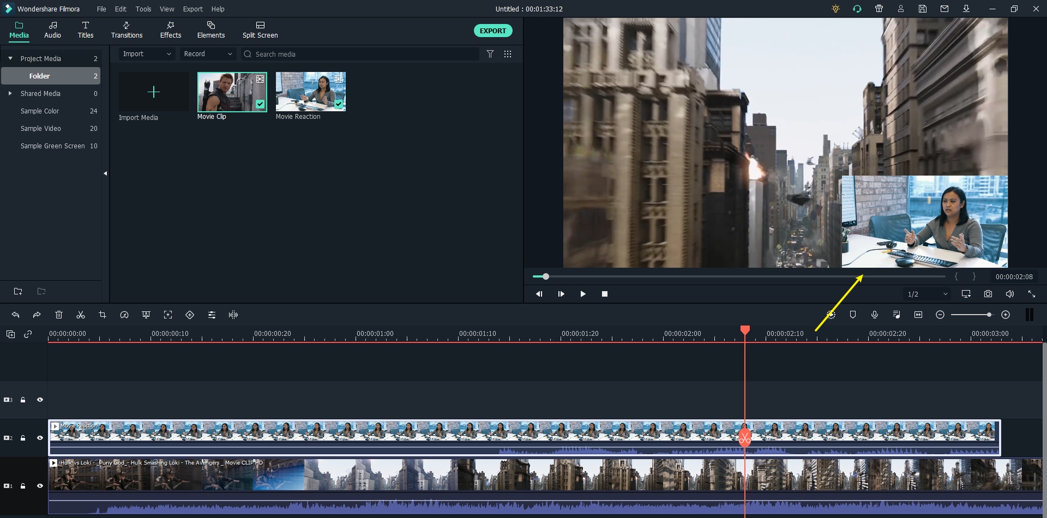
Task: Split clip using the scissors tool
Action: 81,315
